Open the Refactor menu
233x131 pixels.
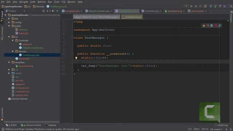click(x=42, y=2)
